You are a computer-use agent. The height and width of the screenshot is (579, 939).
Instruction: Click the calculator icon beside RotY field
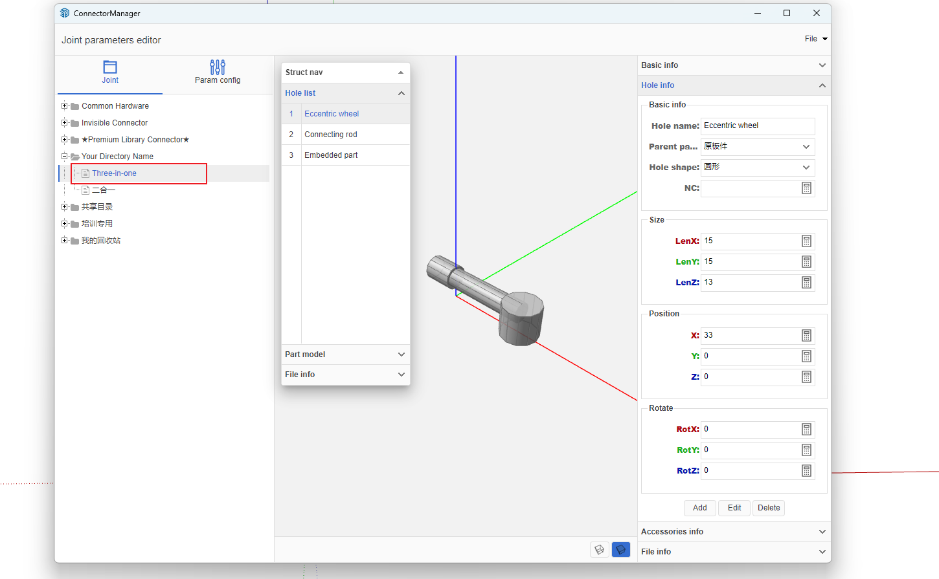806,450
